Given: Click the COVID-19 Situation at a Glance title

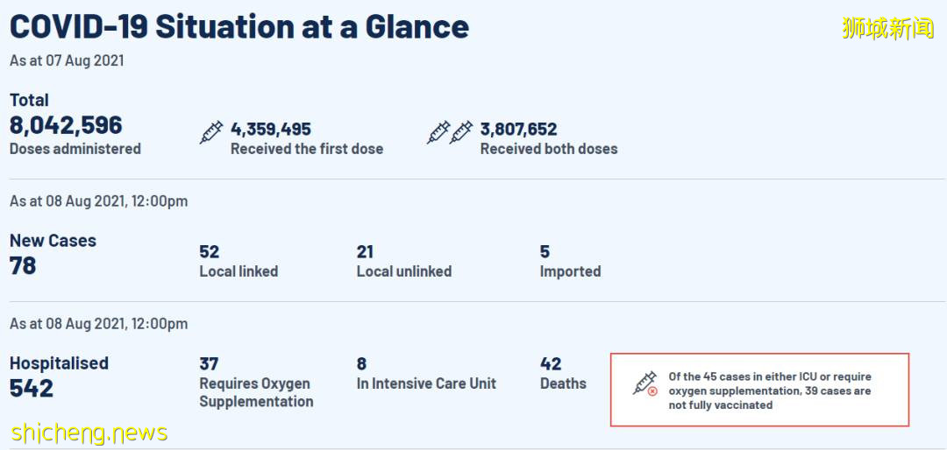Looking at the screenshot, I should point(239,26).
